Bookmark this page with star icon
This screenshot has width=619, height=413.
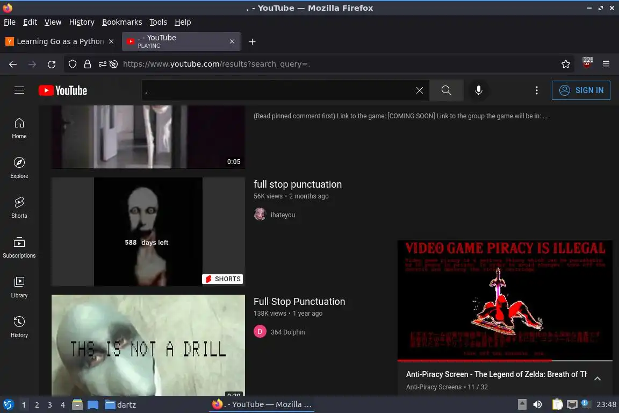[565, 64]
